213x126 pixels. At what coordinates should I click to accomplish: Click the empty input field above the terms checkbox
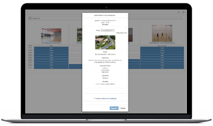105,91
